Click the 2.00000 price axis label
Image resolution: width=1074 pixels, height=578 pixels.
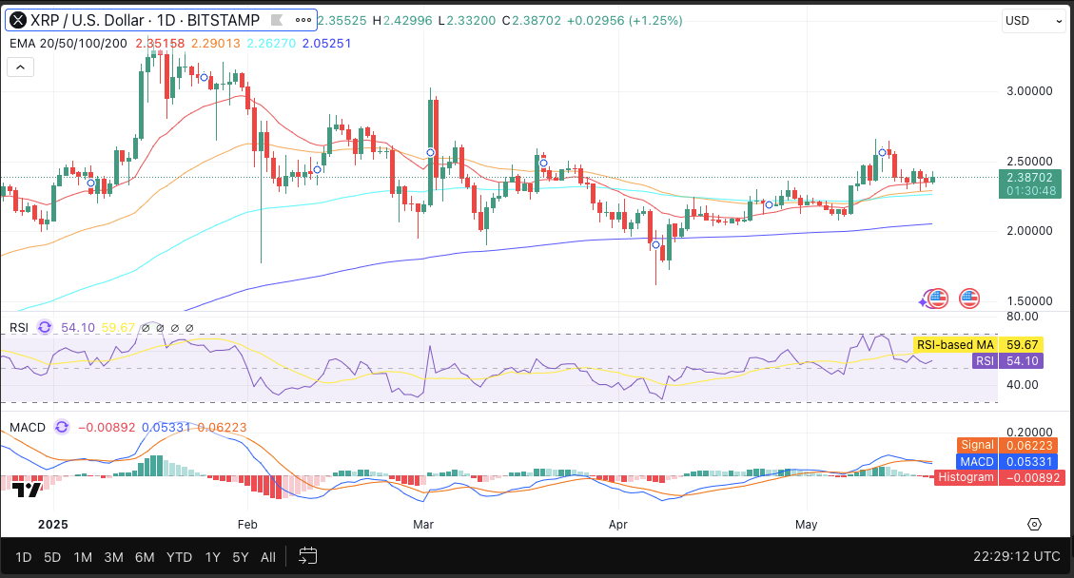pos(1029,231)
